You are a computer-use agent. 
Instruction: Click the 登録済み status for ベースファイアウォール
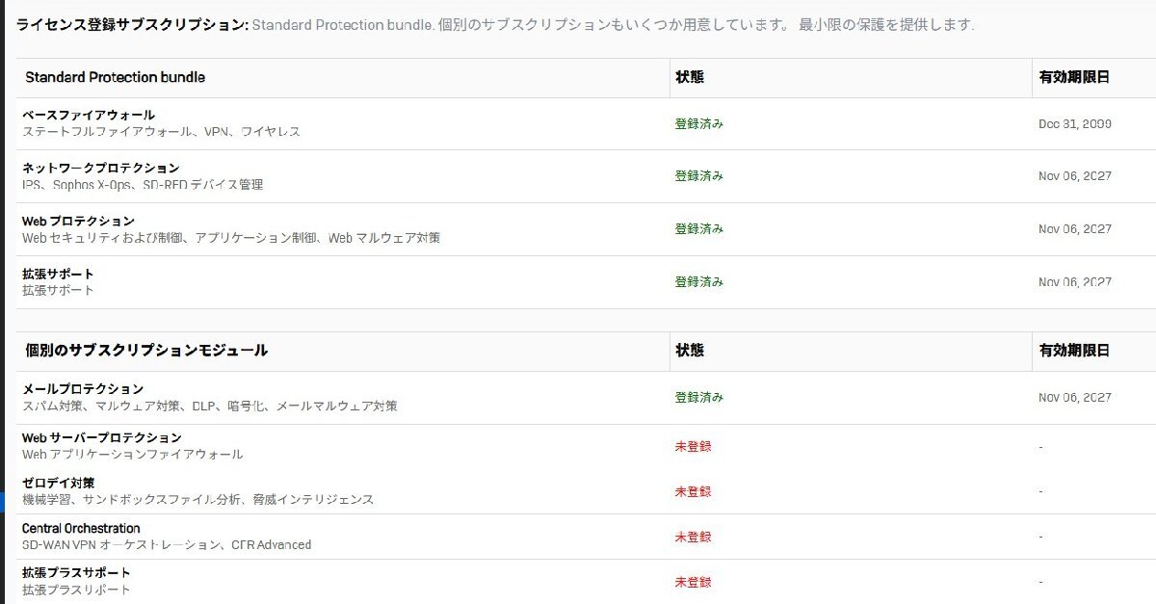click(696, 124)
